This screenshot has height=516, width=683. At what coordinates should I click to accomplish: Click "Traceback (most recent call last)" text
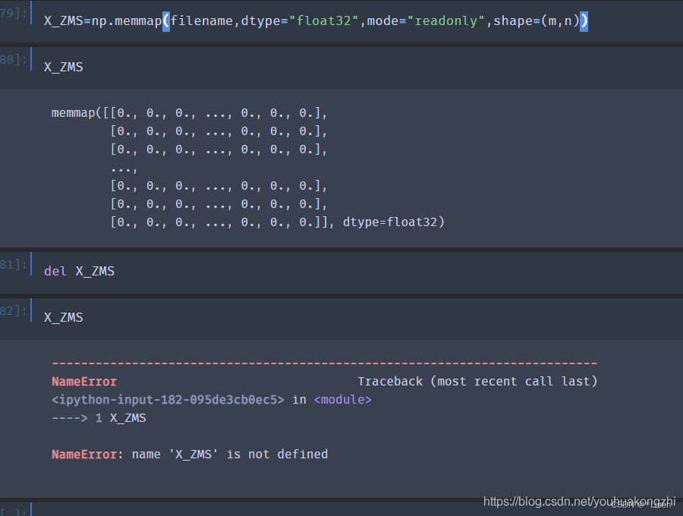pos(477,382)
